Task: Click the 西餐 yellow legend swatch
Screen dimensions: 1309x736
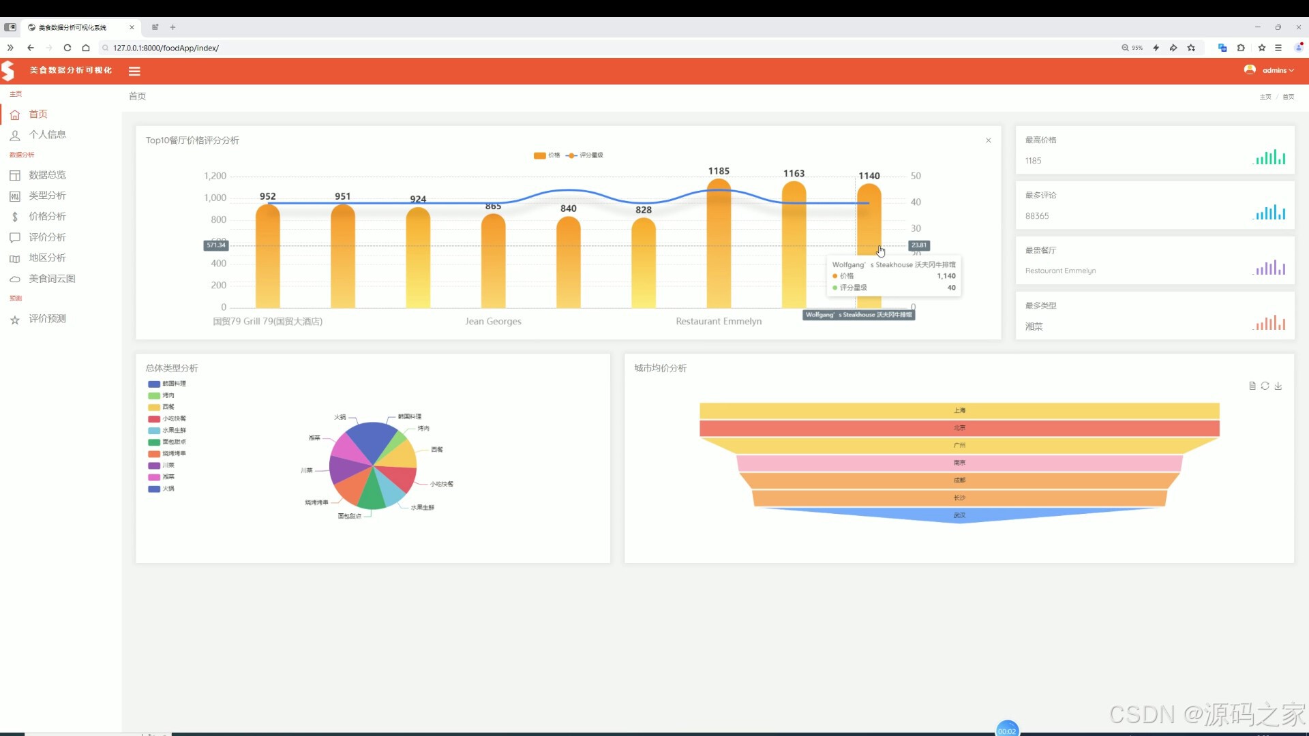Action: click(154, 407)
